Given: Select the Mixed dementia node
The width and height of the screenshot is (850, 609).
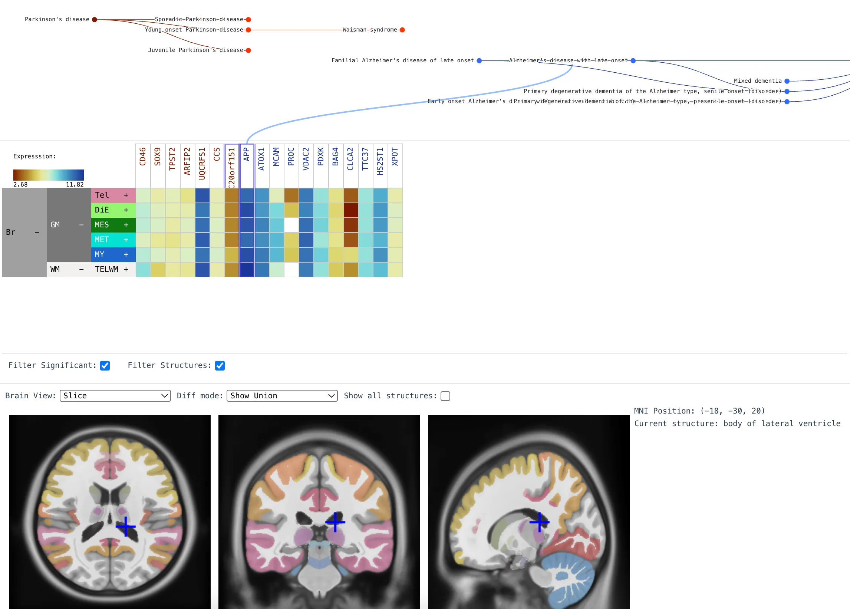Looking at the screenshot, I should point(787,81).
